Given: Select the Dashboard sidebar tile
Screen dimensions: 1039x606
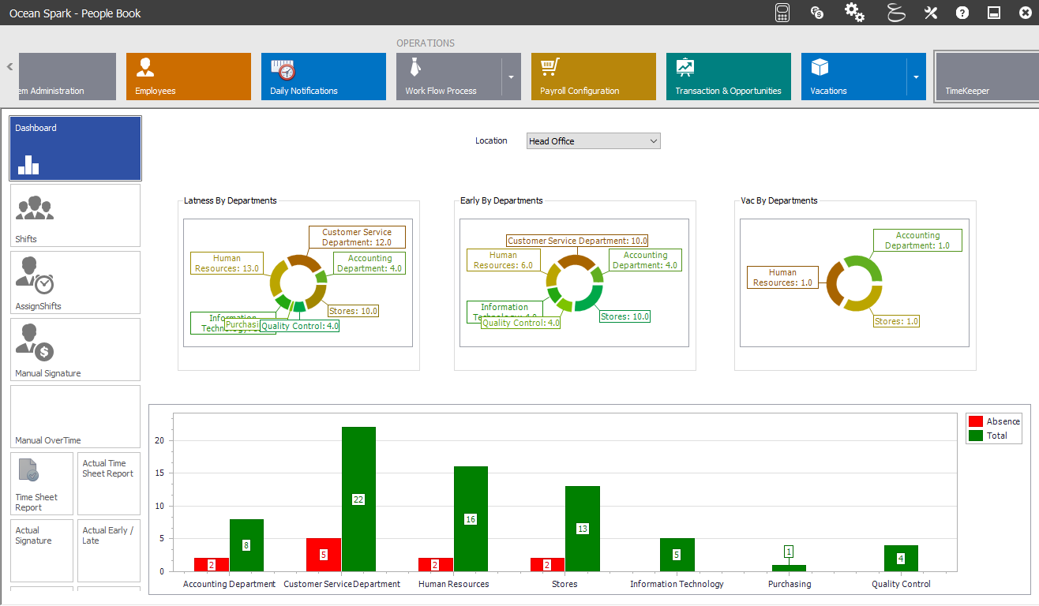Looking at the screenshot, I should (x=76, y=148).
